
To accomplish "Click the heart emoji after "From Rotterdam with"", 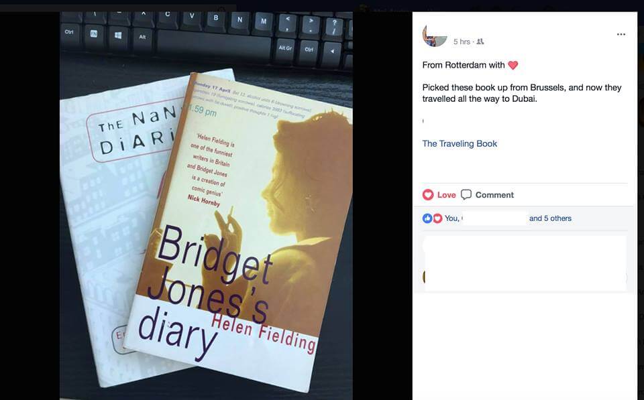I will pyautogui.click(x=513, y=65).
